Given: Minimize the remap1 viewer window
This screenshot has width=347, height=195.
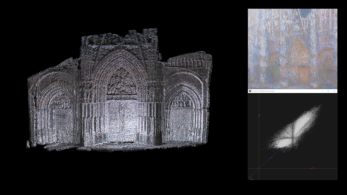Looking at the screenshot, I should coord(322,91).
